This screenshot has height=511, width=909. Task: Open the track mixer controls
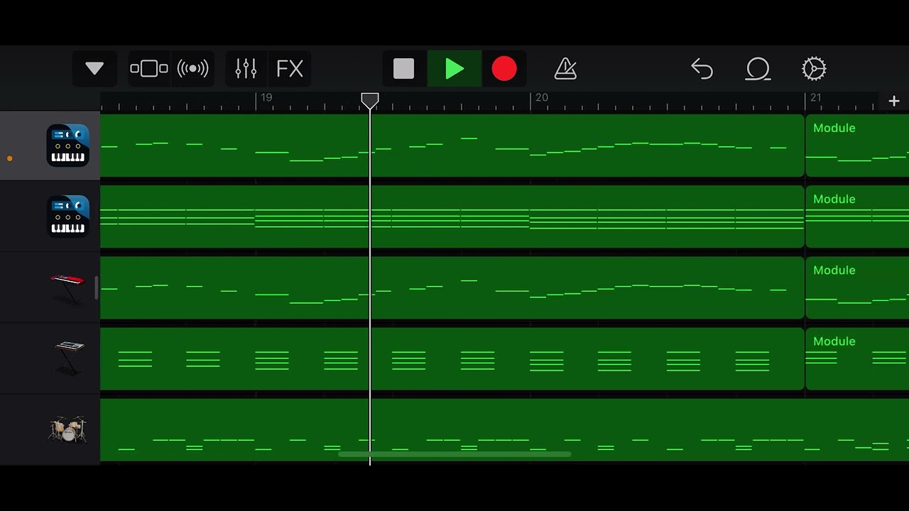(x=246, y=69)
